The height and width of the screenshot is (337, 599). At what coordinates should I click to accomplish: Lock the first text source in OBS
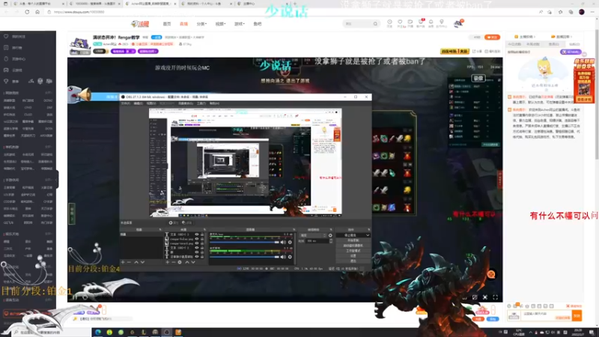(x=202, y=234)
